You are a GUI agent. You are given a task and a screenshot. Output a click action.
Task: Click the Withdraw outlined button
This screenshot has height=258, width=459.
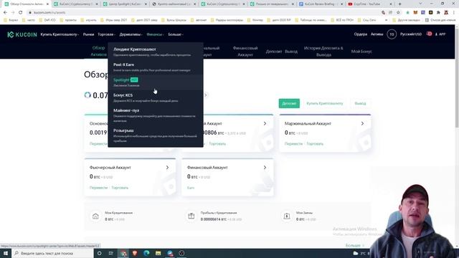point(360,103)
